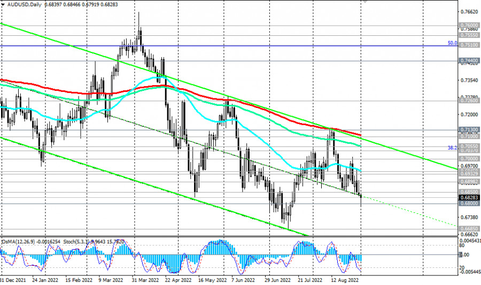Select the 0.7555 price level tag

(x=468, y=35)
